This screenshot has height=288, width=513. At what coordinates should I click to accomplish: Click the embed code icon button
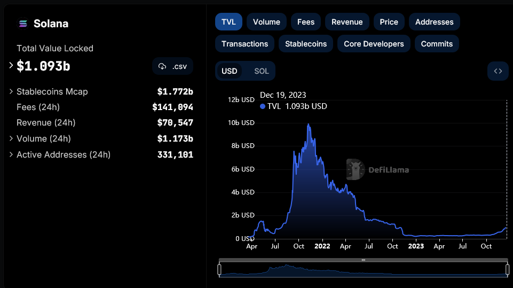click(498, 71)
